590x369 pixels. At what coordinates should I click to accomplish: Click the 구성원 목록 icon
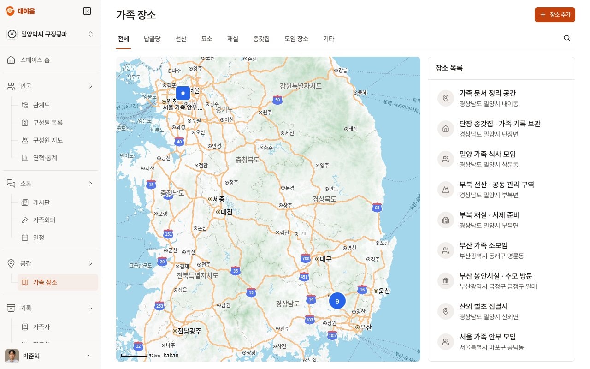pos(25,123)
